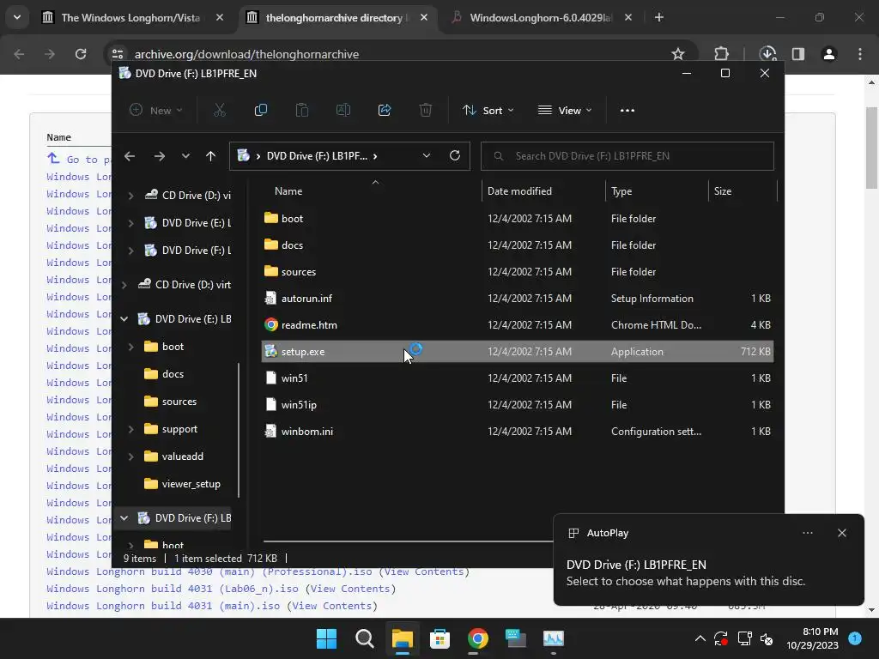Click the Cut scissors icon in Explorer toolbar

[219, 111]
